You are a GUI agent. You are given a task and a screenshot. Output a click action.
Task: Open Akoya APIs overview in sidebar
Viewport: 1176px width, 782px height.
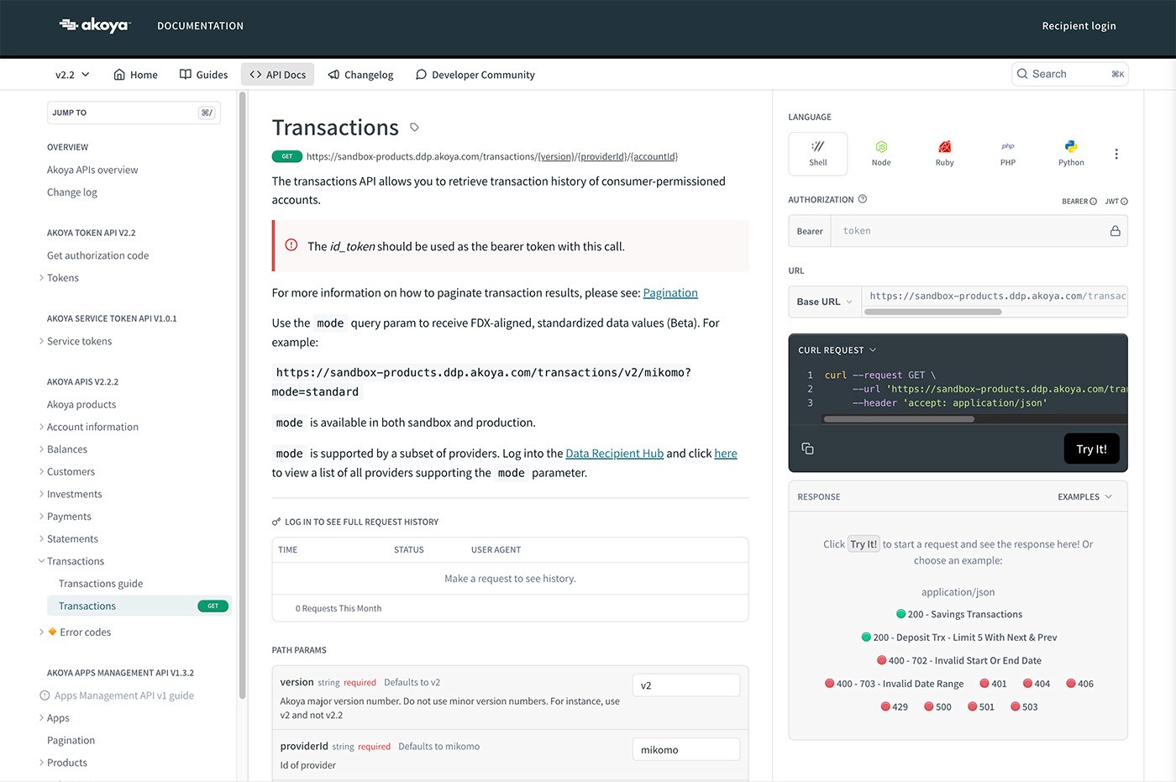(x=92, y=170)
